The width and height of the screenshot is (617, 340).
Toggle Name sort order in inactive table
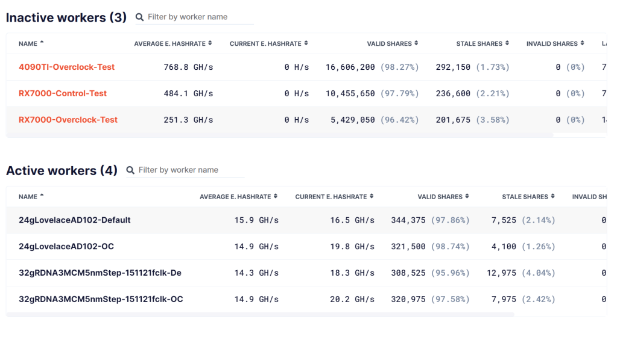31,44
